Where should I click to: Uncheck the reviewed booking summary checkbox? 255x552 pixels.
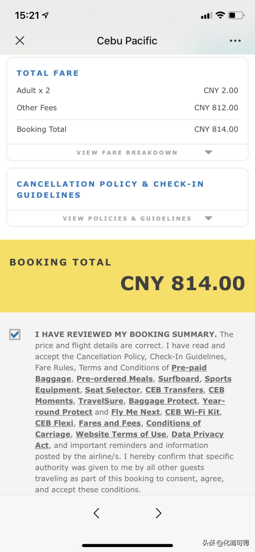pyautogui.click(x=15, y=334)
